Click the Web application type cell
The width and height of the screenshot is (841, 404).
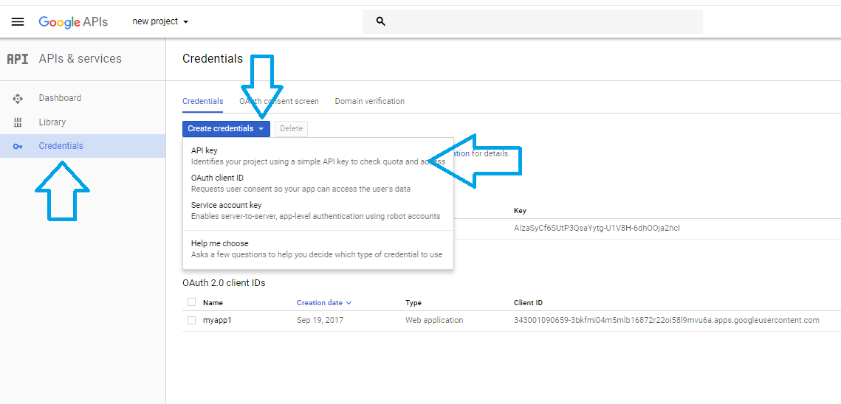pos(434,321)
